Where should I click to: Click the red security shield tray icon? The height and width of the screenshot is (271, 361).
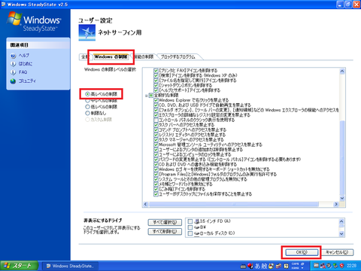click(x=341, y=266)
